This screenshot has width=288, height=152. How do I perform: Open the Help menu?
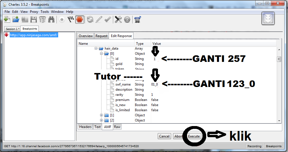[70, 12]
